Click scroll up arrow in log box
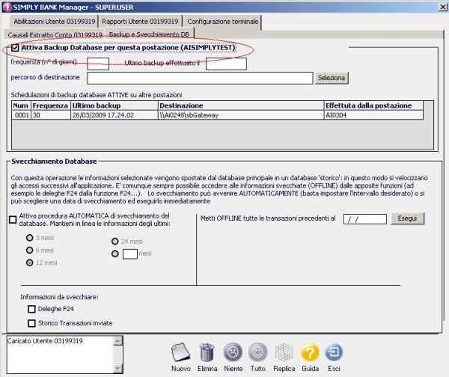449x377 pixels. point(117,341)
